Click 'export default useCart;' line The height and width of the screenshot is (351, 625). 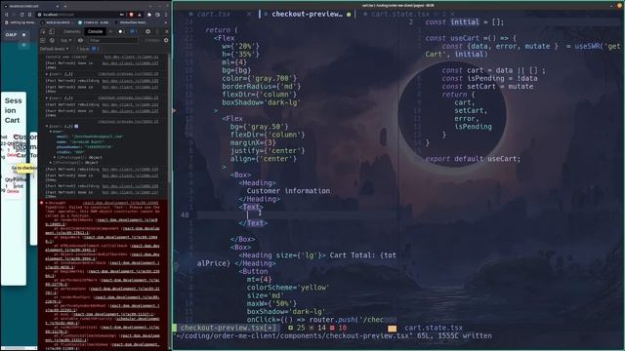click(x=473, y=158)
